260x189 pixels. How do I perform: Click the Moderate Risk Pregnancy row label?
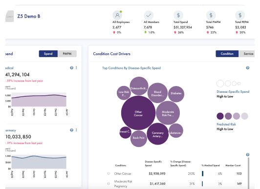[123, 184]
